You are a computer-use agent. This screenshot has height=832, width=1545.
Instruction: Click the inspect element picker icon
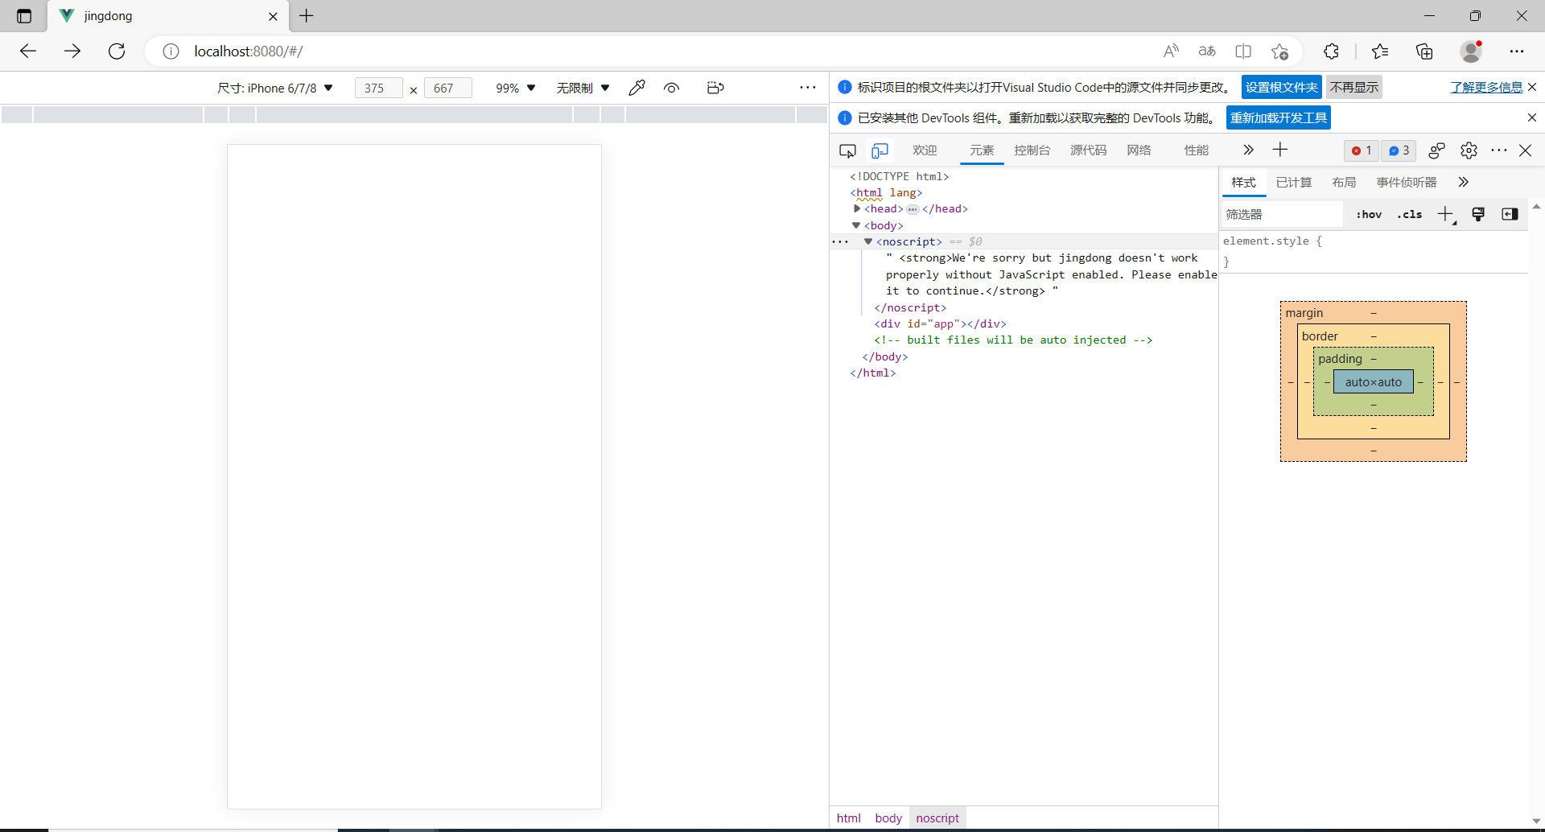pos(847,150)
